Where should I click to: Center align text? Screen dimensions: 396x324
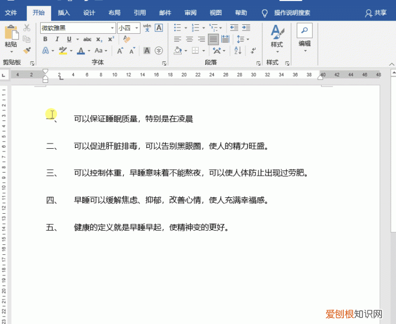190,39
